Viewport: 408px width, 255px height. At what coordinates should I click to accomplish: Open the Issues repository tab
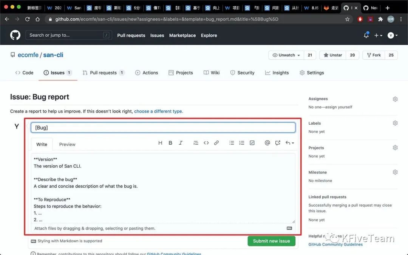click(58, 73)
